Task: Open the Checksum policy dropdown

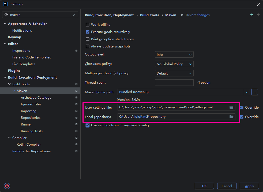Action: pyautogui.click(x=174, y=64)
